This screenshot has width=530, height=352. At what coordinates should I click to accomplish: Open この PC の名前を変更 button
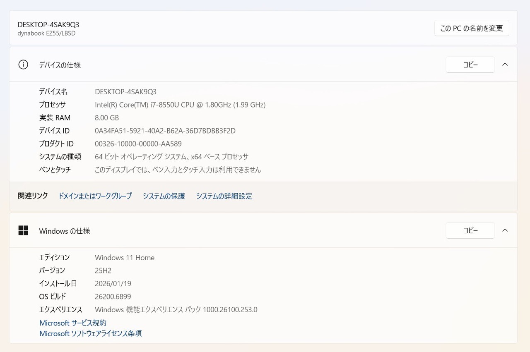coord(472,28)
